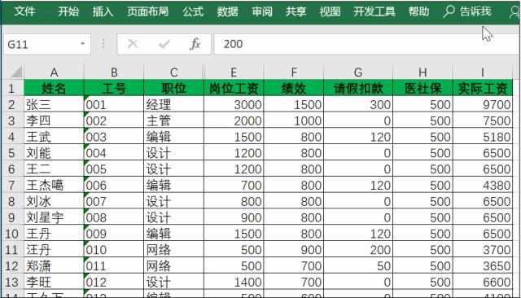Screen dimensions: 521x298
Task: Click the formula bar resize dots handle
Action: pyautogui.click(x=103, y=44)
